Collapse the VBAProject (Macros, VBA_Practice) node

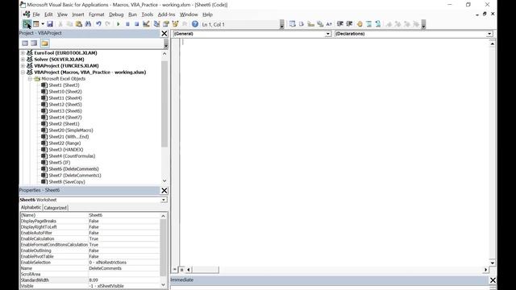(23, 72)
